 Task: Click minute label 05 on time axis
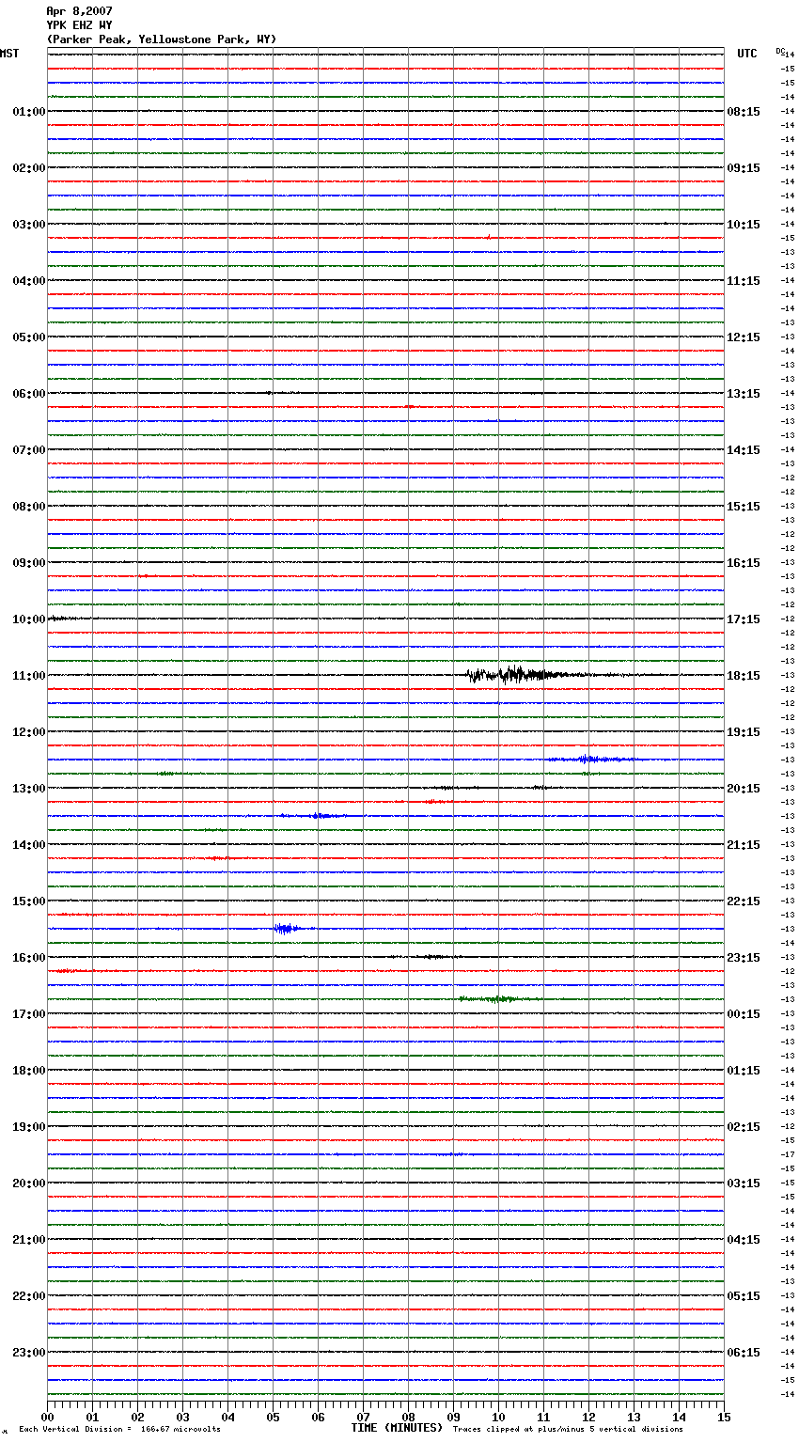coord(273,1417)
